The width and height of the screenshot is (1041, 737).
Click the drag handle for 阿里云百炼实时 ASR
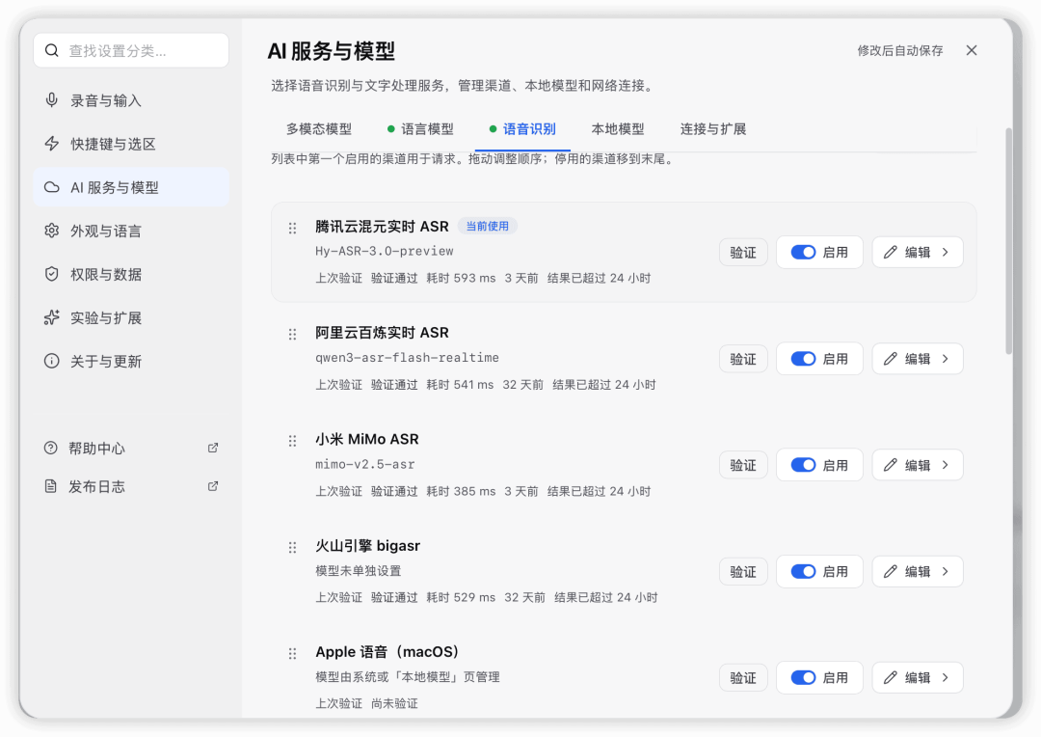click(292, 335)
